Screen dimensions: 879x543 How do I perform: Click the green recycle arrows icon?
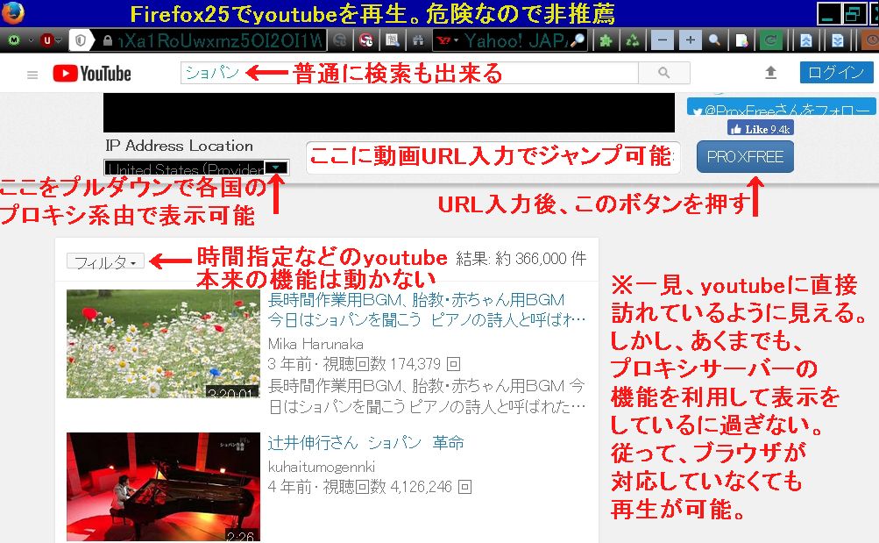[x=633, y=40]
